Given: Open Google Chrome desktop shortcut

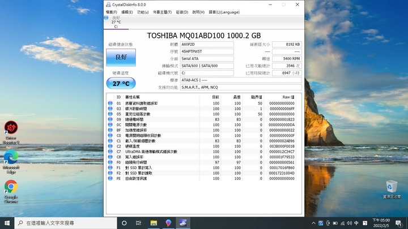Looking at the screenshot, I should [x=11, y=191].
